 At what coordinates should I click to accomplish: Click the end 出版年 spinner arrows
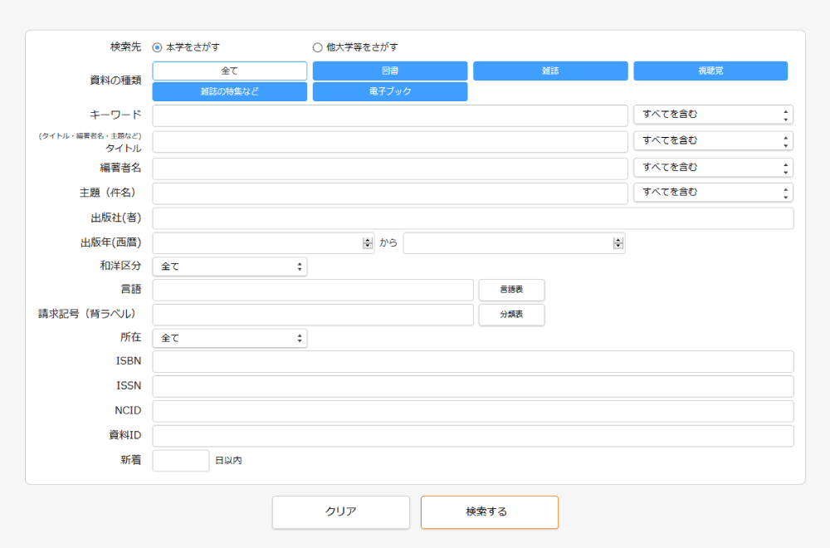618,243
